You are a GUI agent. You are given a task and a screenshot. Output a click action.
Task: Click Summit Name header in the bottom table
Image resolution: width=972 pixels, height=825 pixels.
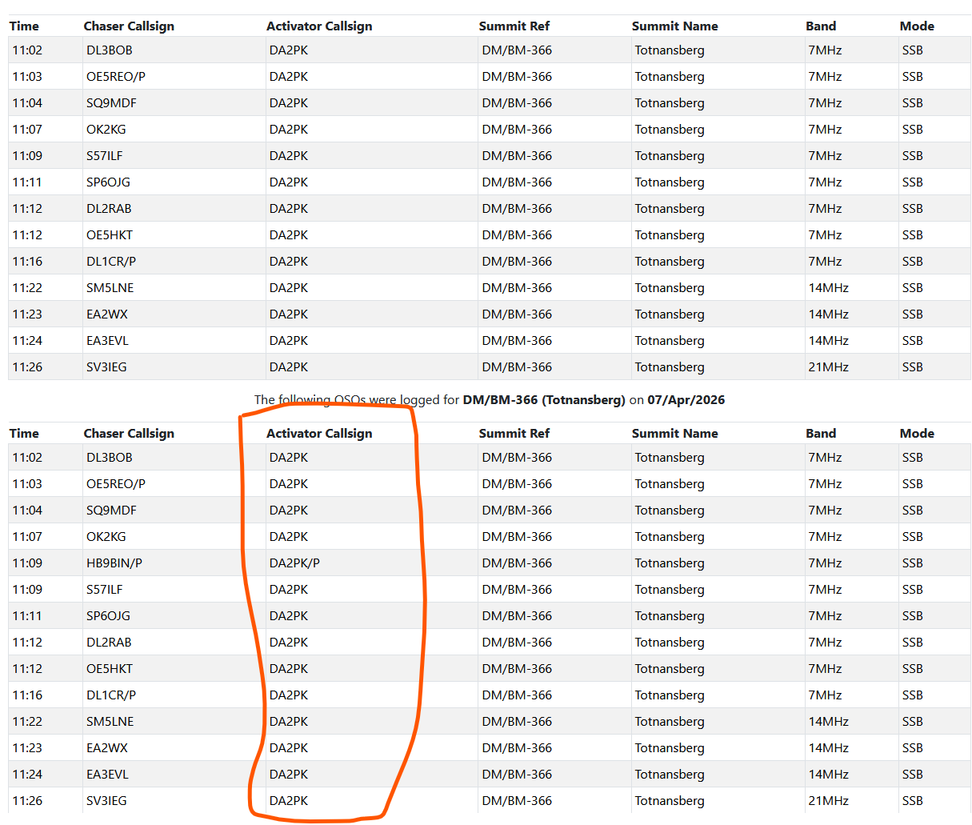[x=674, y=433]
